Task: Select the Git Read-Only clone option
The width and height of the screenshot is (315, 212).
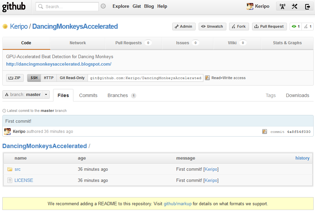Action: (72, 78)
